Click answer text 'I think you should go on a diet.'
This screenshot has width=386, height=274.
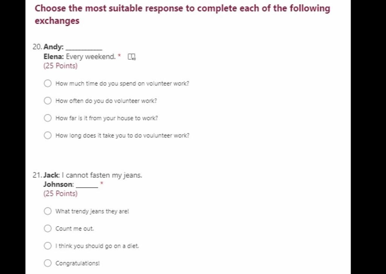click(x=97, y=246)
